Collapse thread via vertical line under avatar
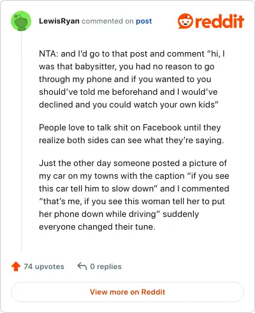 [21, 141]
